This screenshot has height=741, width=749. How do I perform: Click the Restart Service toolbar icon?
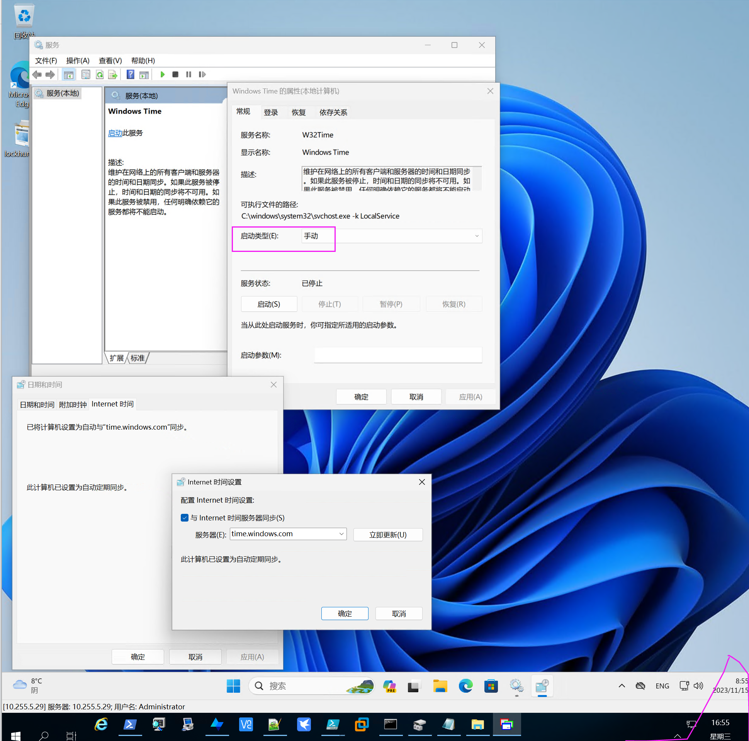[x=202, y=75]
